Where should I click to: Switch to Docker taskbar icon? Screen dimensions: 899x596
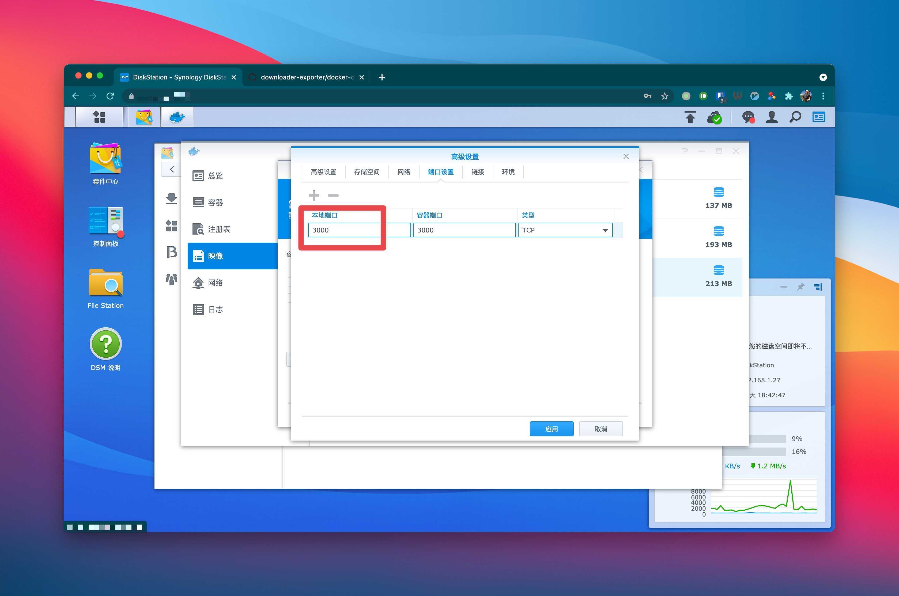pos(177,117)
